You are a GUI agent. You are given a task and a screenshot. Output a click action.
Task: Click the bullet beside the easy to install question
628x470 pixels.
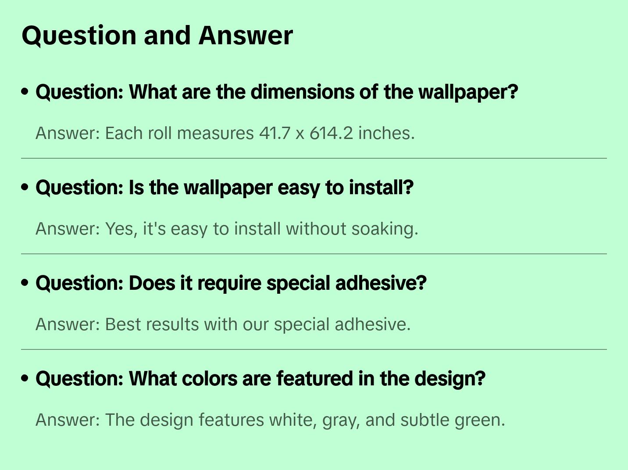point(25,187)
